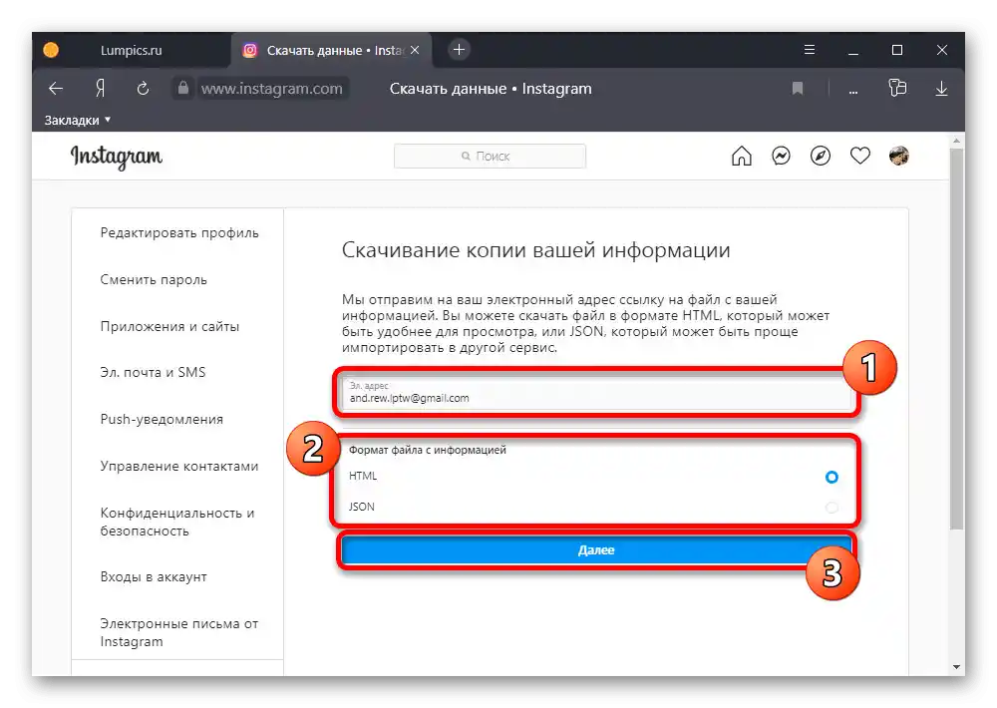
Task: Maximize the browser window
Action: (897, 50)
